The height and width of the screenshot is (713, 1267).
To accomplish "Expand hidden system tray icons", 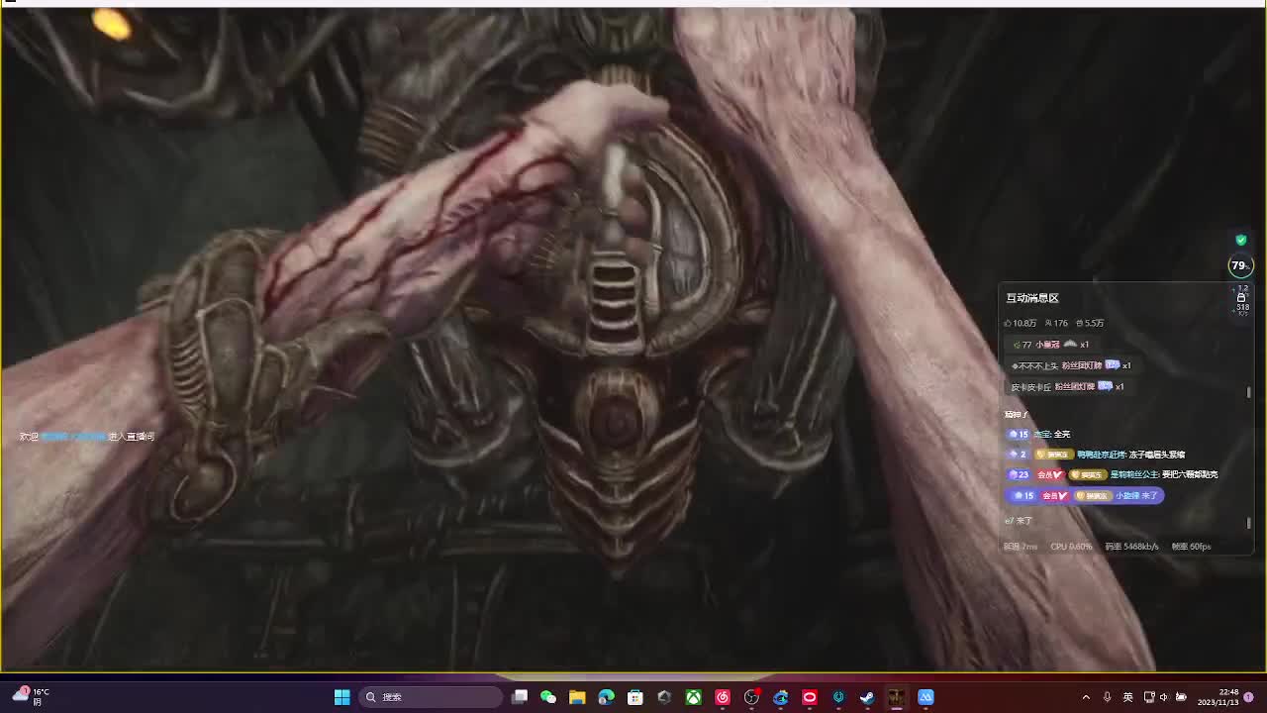I will [1086, 697].
